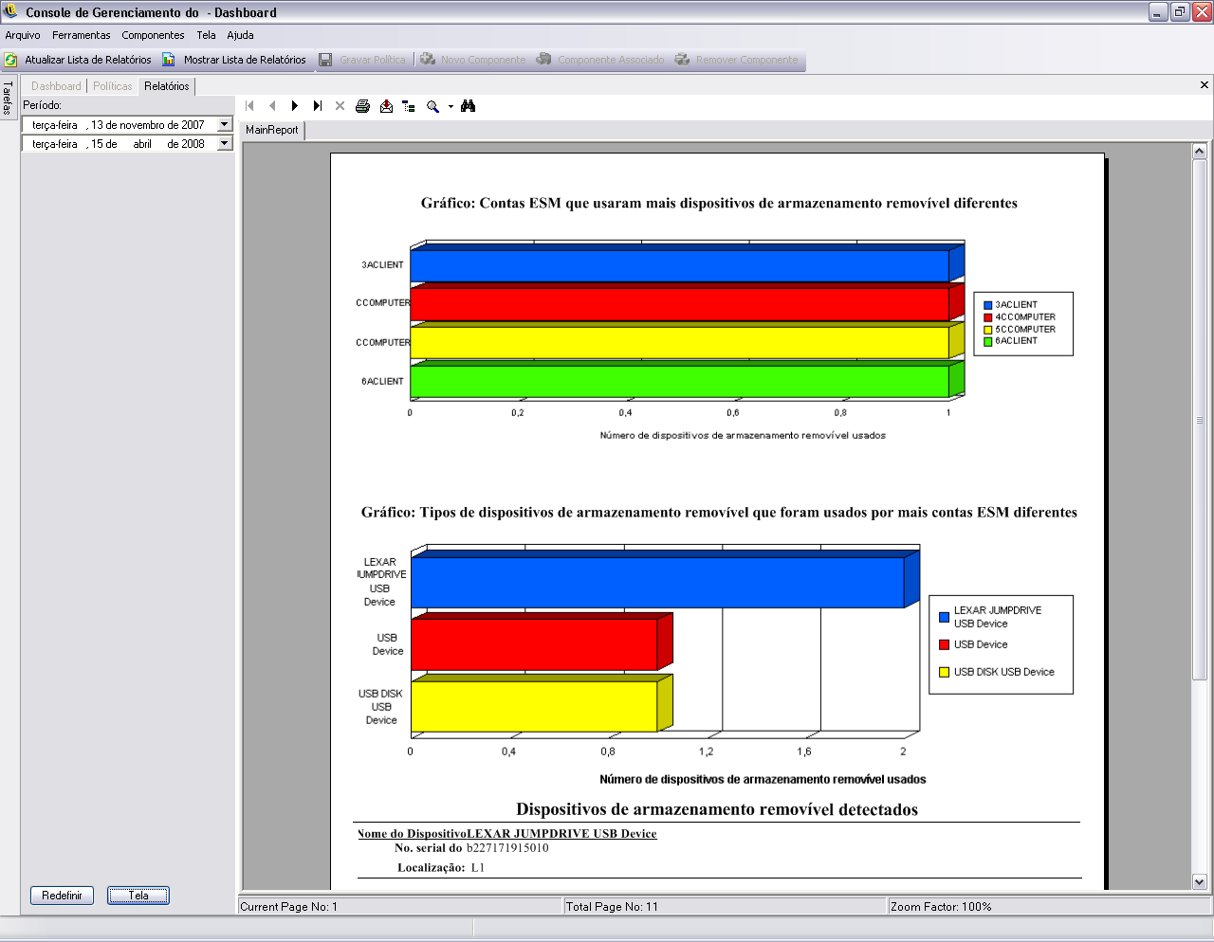This screenshot has width=1214, height=942.
Task: Click the report vertical scrollbar down arrow
Action: click(x=1199, y=881)
